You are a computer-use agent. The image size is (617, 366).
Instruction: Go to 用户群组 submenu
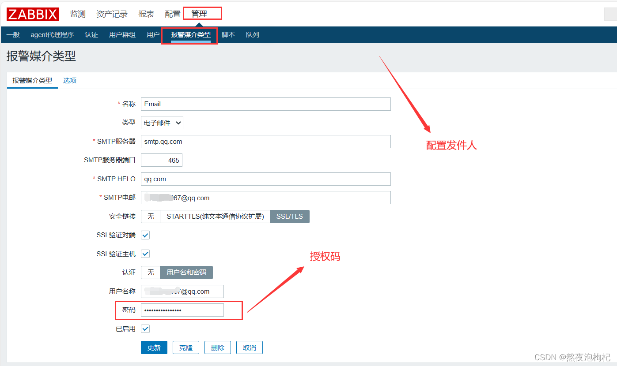[122, 35]
